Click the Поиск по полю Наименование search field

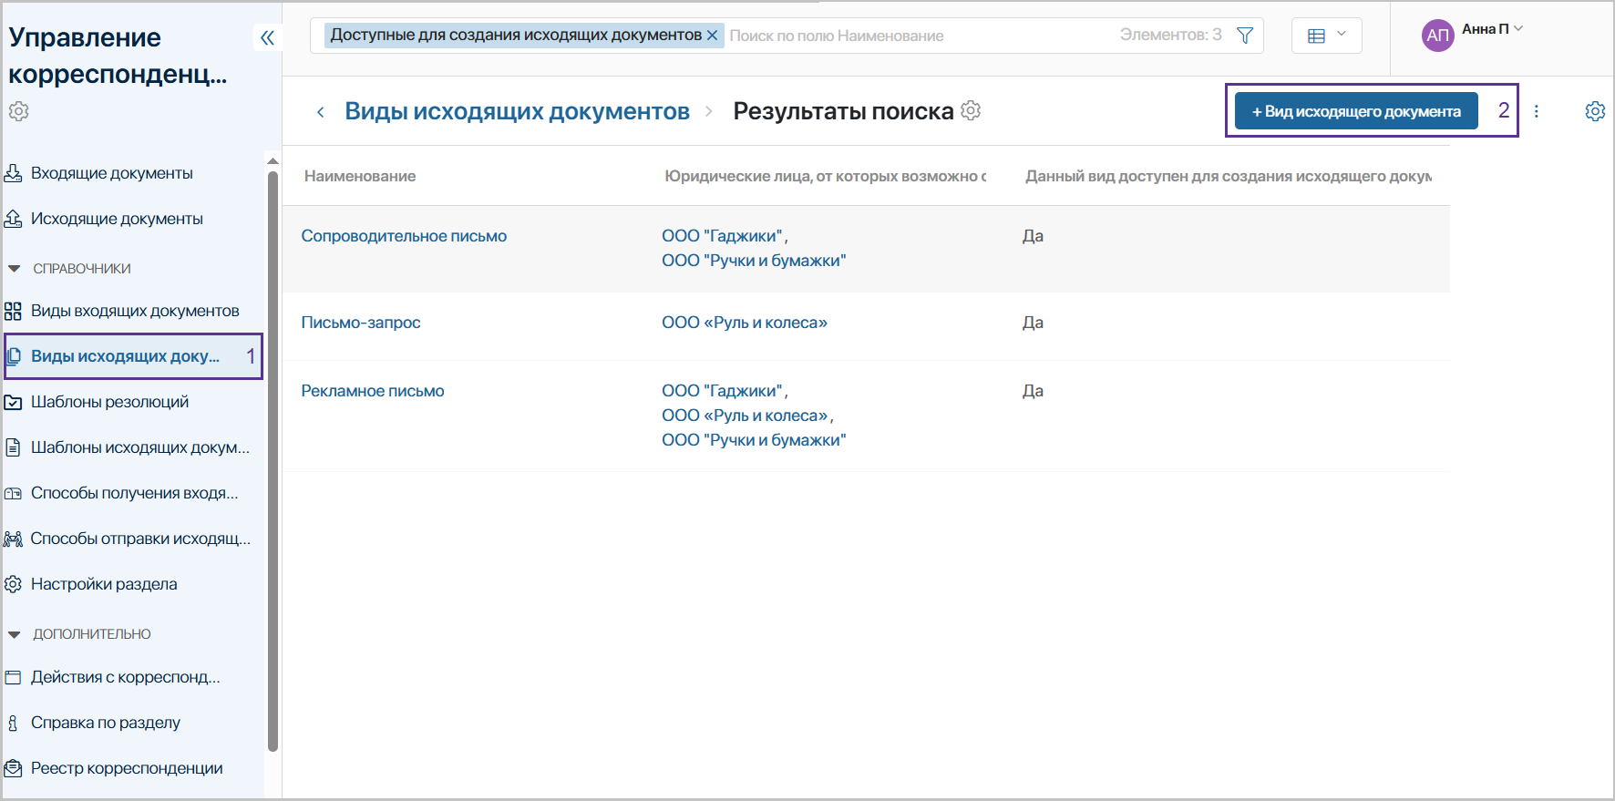(x=921, y=36)
